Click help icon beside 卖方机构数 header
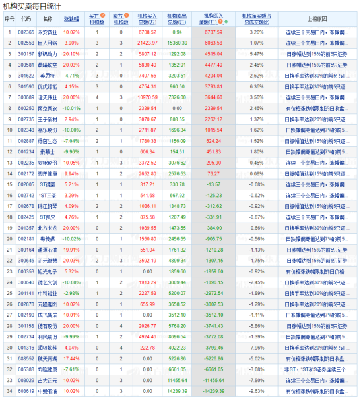The image size is (363, 403). click(127, 15)
